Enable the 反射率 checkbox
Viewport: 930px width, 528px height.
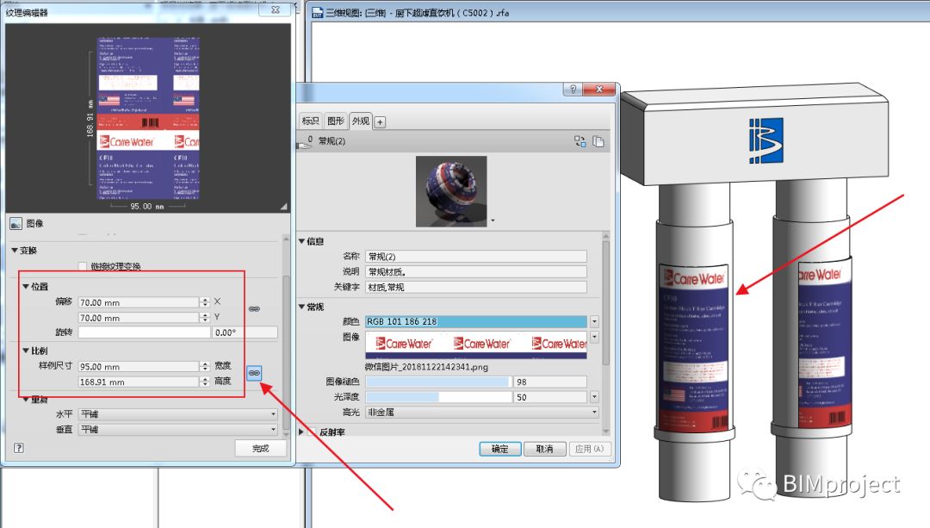point(313,432)
